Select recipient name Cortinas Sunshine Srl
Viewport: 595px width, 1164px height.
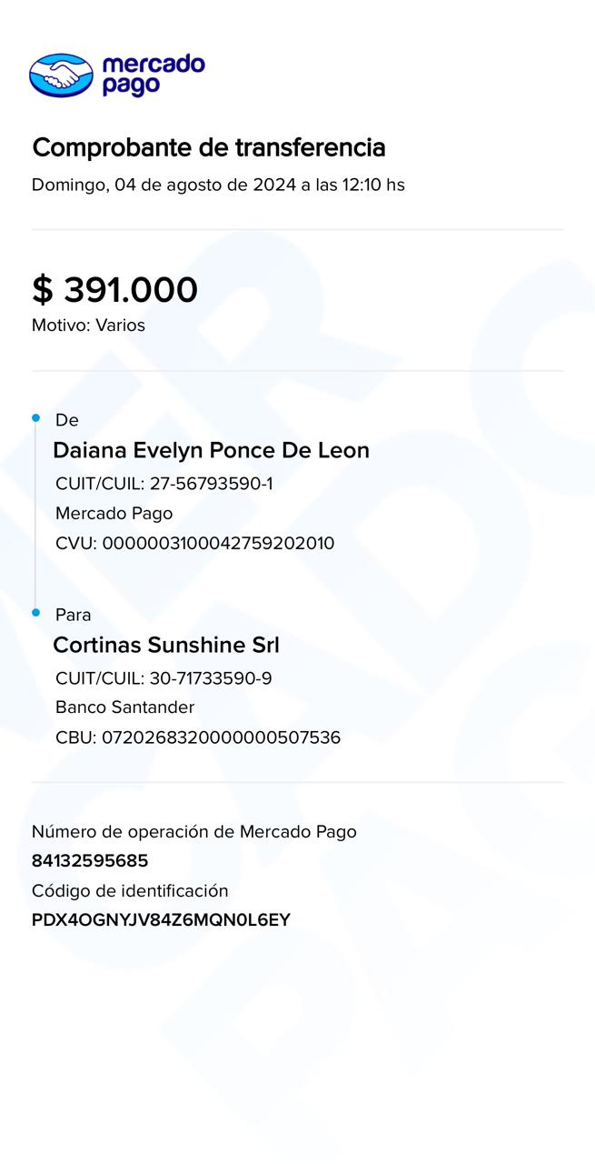click(x=166, y=645)
